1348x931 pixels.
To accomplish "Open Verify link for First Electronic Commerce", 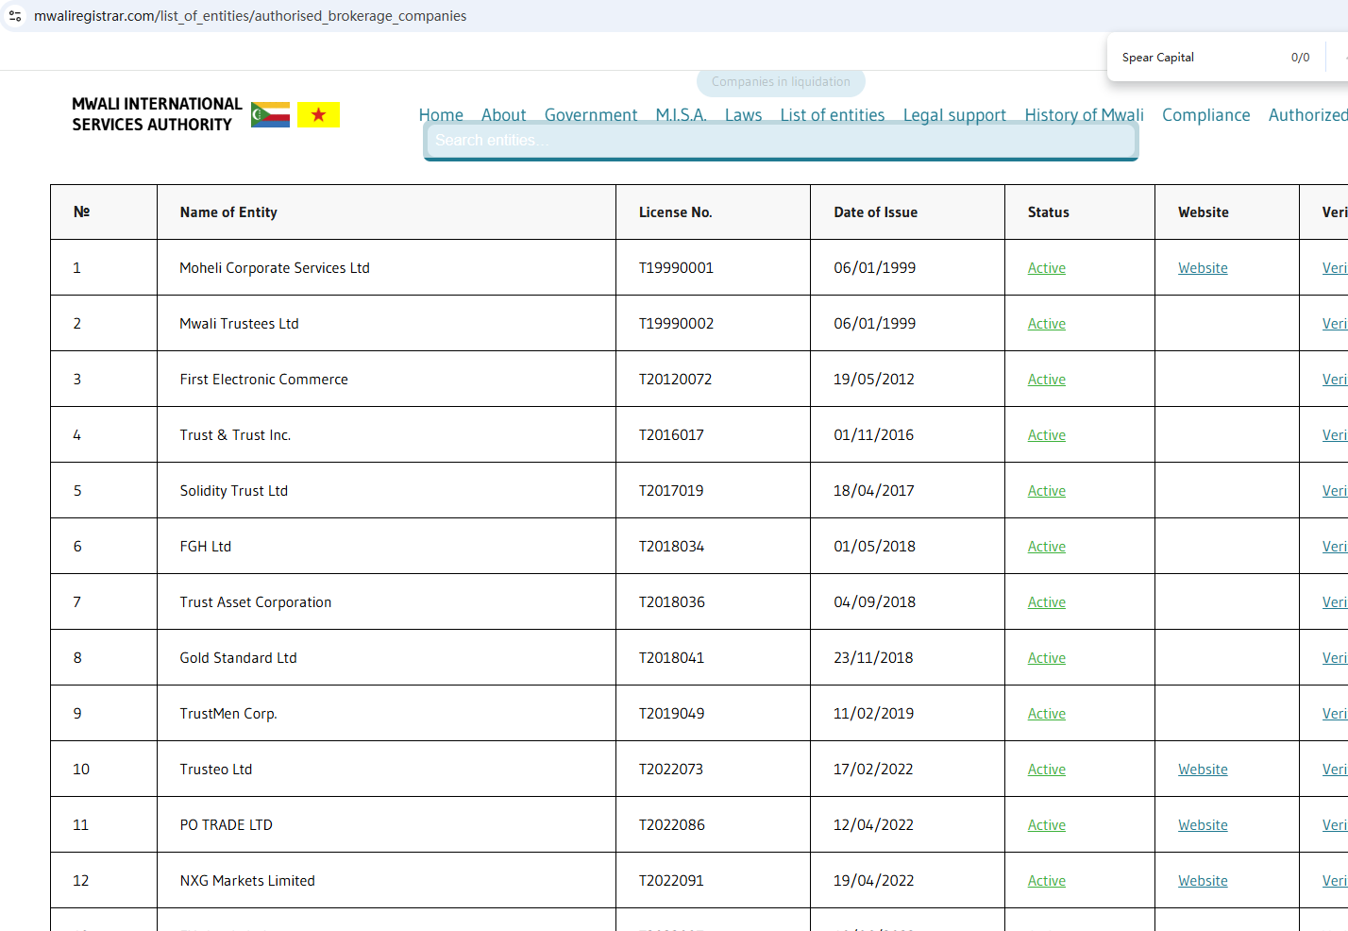I will tap(1334, 380).
